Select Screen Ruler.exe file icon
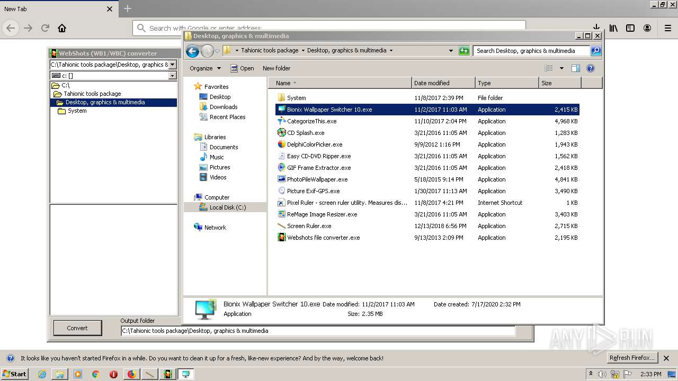Image resolution: width=678 pixels, height=381 pixels. pos(281,226)
